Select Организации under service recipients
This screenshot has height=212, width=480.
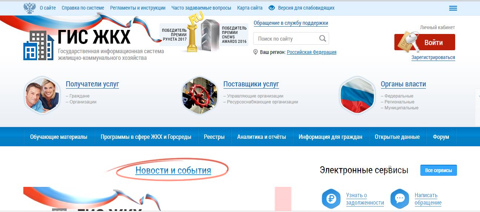[83, 102]
